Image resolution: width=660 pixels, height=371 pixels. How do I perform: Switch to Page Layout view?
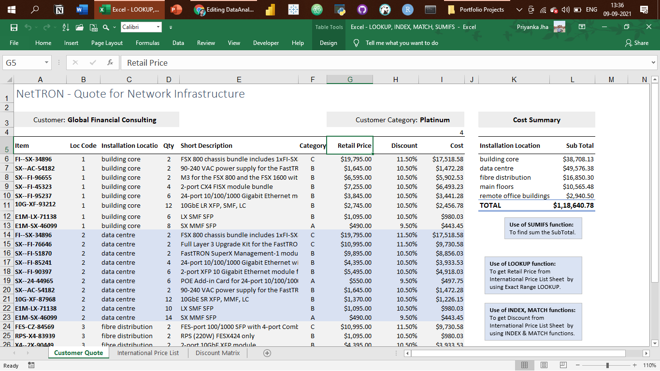tap(544, 365)
